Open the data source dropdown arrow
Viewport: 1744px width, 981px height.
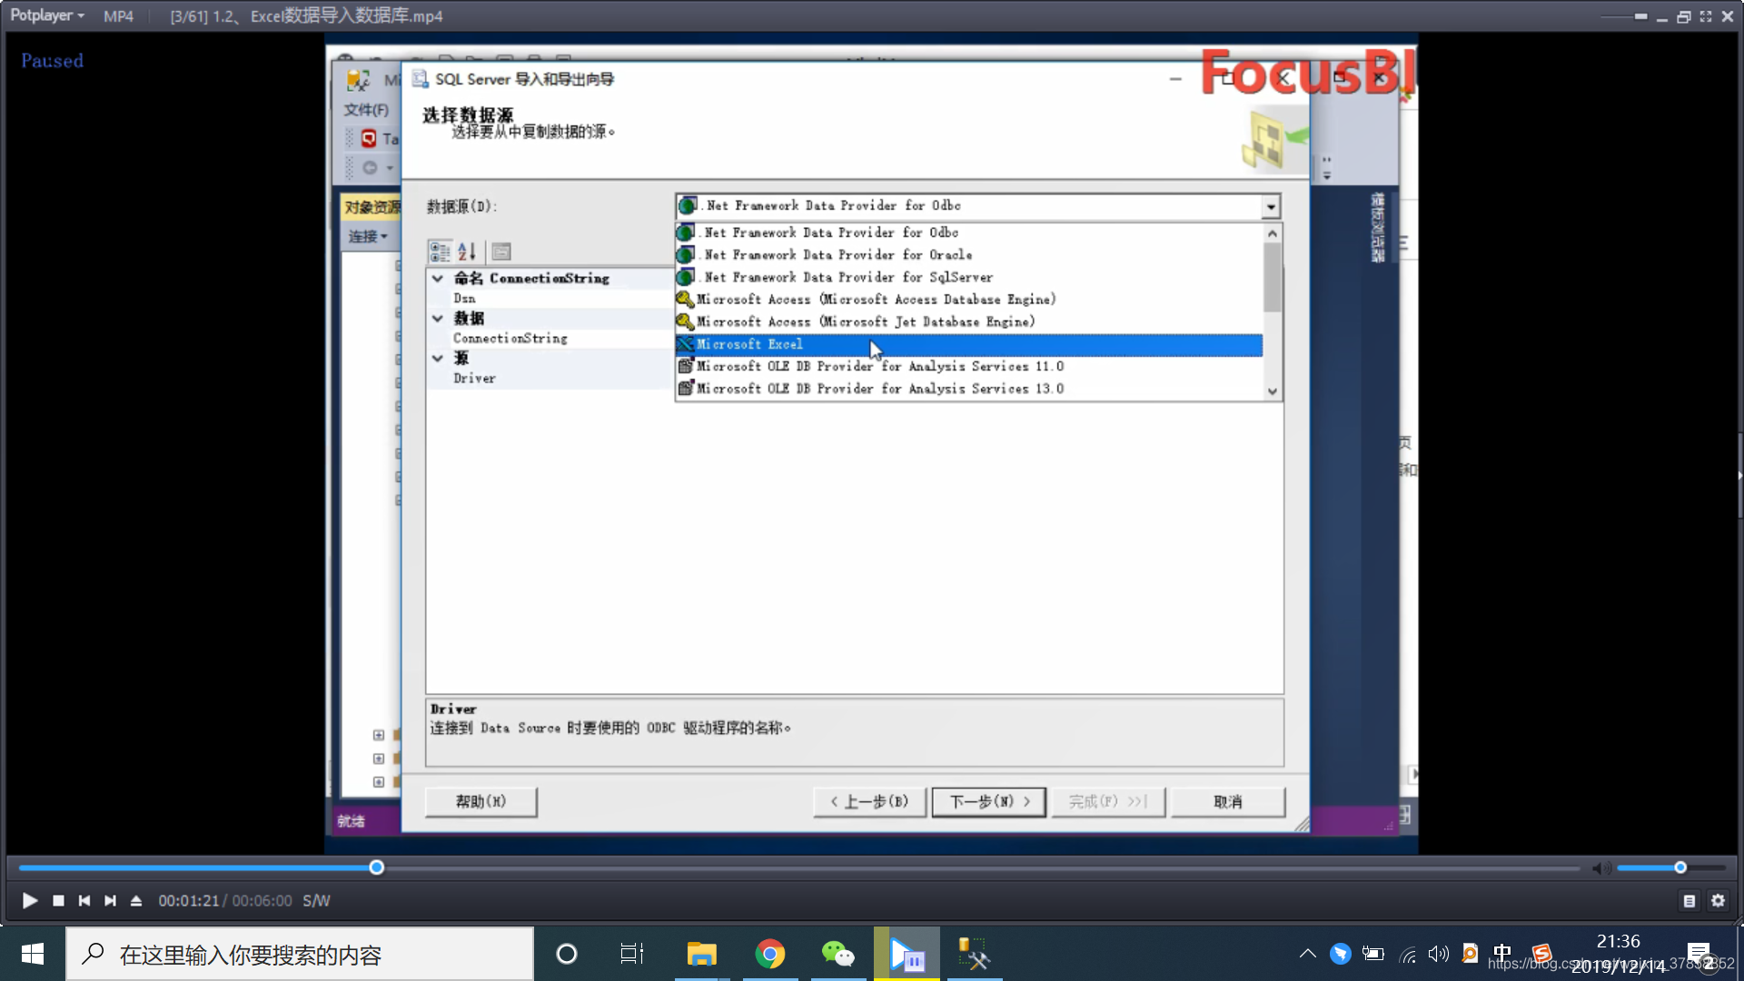[x=1271, y=207]
